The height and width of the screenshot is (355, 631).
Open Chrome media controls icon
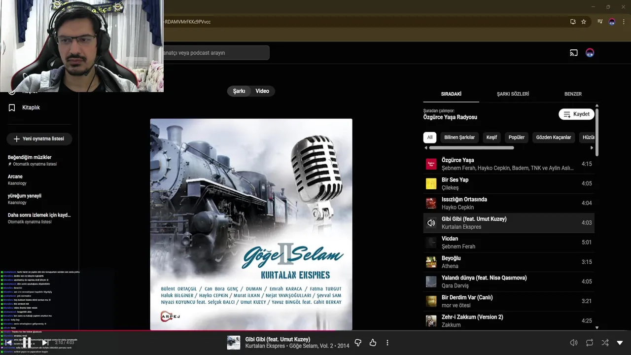pyautogui.click(x=600, y=22)
